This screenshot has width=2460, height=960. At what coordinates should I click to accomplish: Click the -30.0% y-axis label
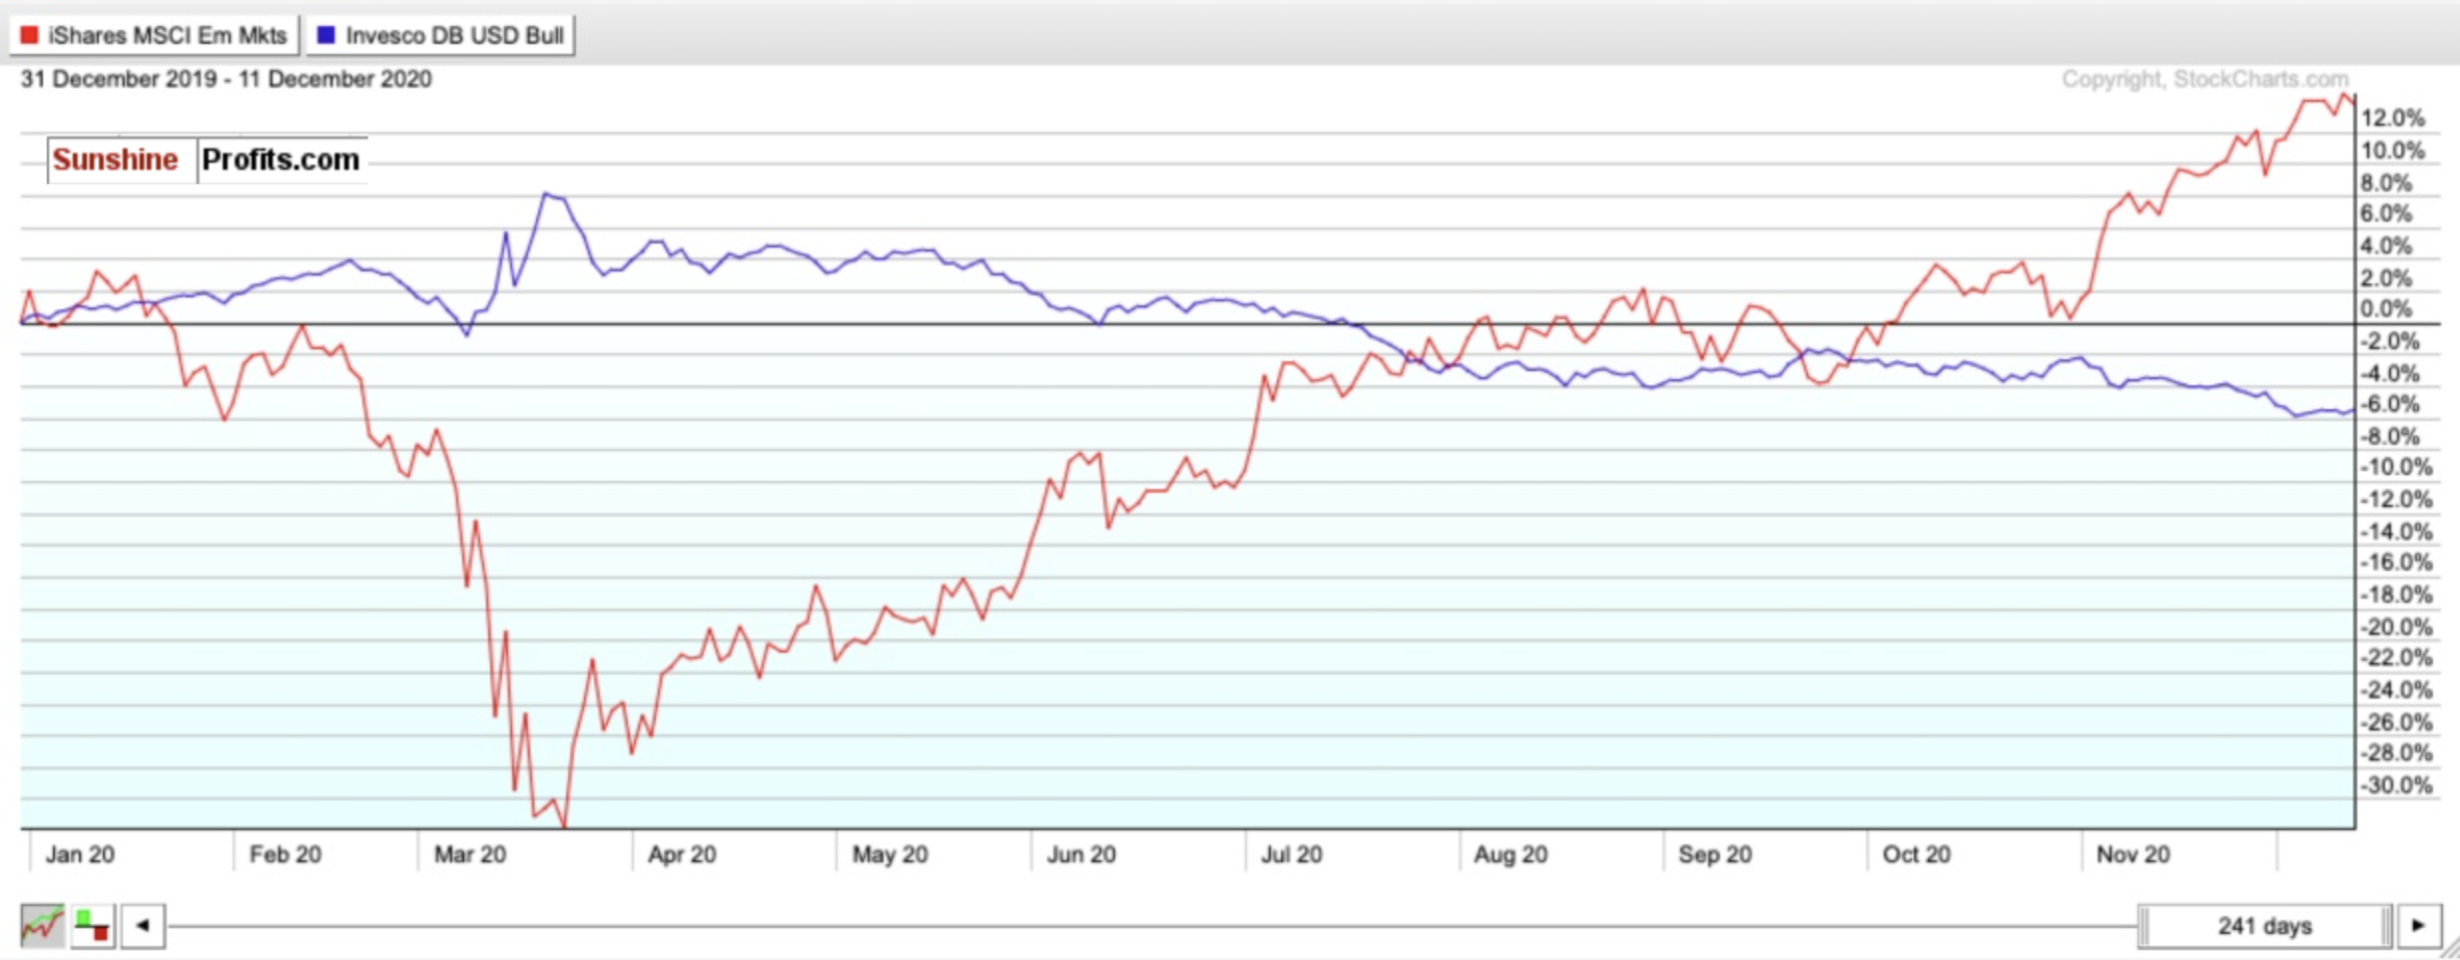coord(2396,785)
